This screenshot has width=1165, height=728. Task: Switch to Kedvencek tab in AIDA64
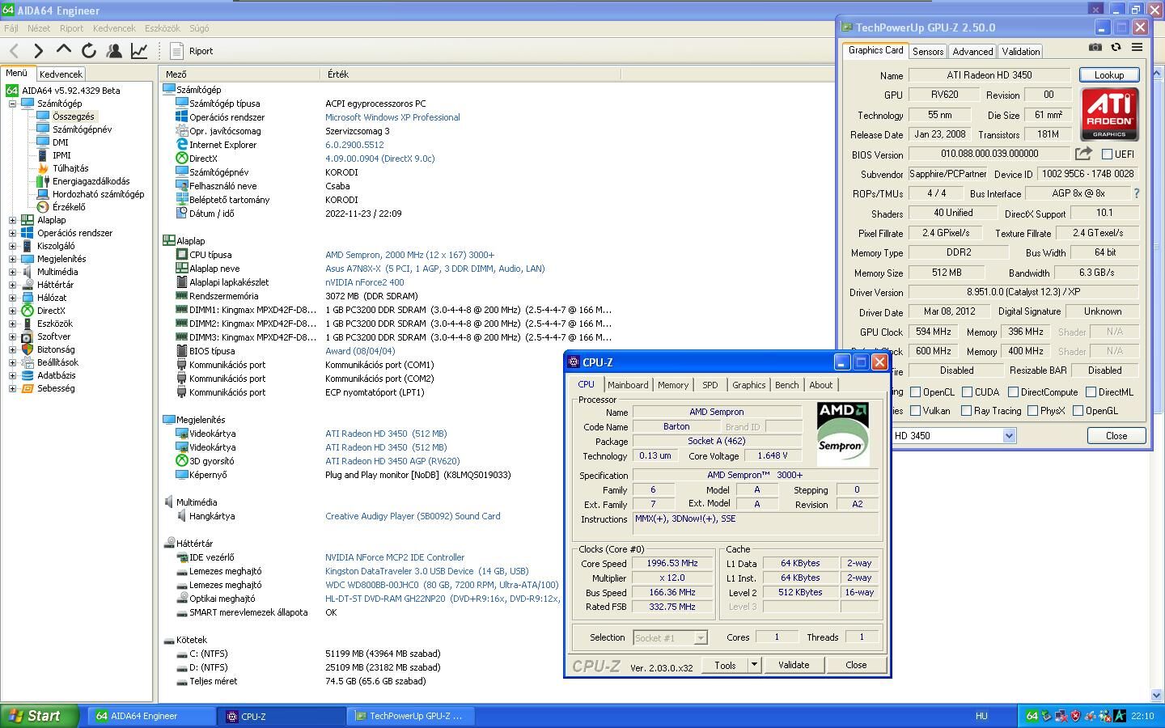[x=61, y=74]
